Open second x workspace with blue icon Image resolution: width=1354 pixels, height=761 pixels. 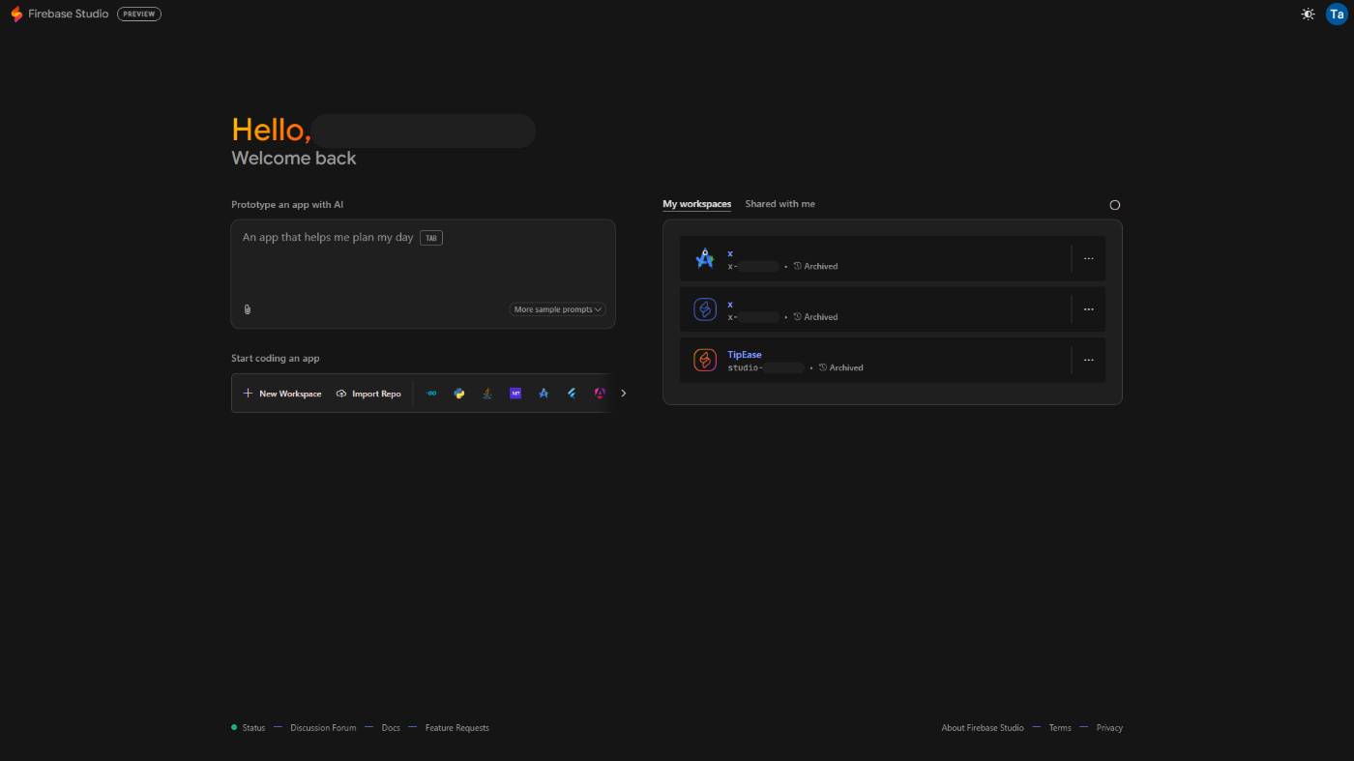point(893,309)
